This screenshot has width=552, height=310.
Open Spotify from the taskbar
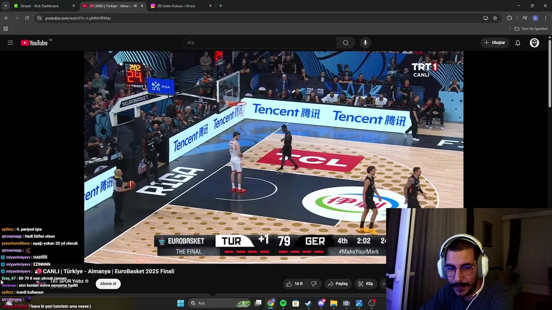click(283, 303)
